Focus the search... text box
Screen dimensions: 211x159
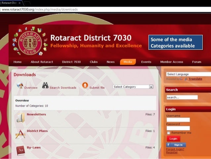coord(182,97)
